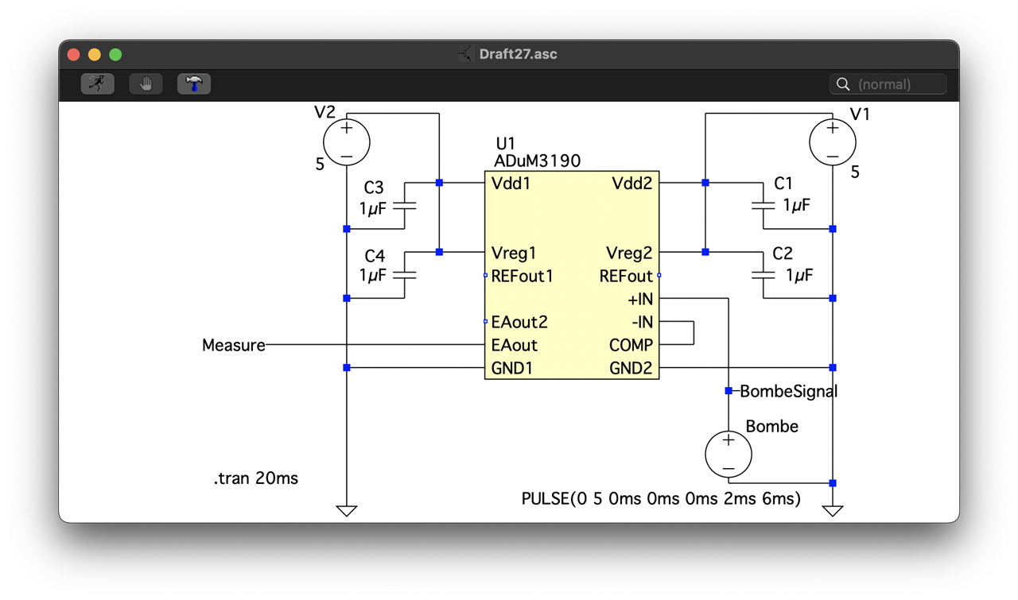Click the GND1 pin label
Screen dimensions: 1018x600
[x=512, y=368]
